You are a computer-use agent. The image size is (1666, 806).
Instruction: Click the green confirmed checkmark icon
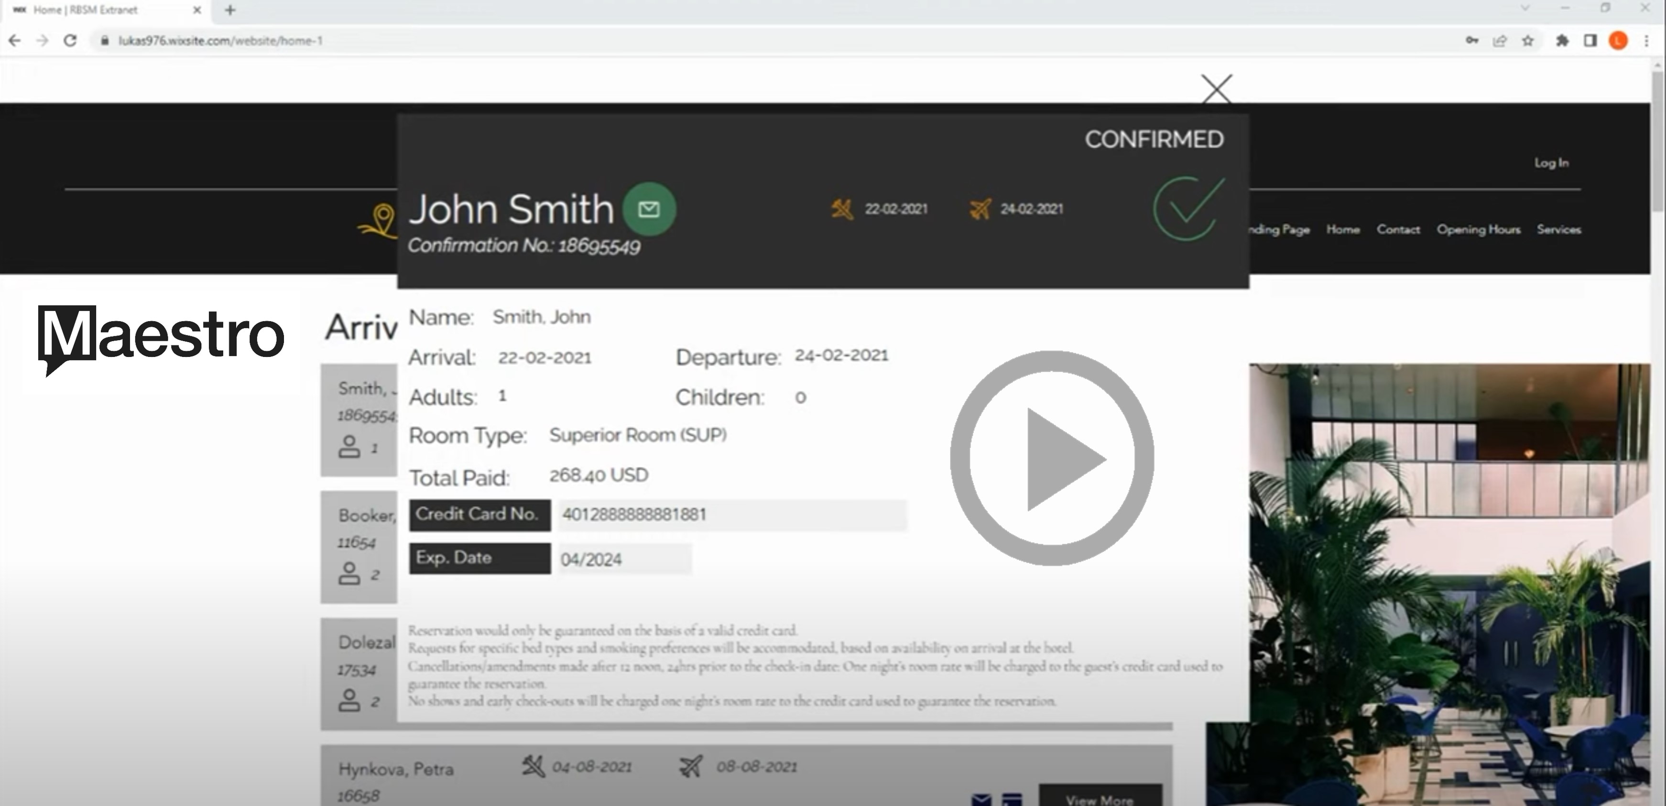click(x=1188, y=208)
